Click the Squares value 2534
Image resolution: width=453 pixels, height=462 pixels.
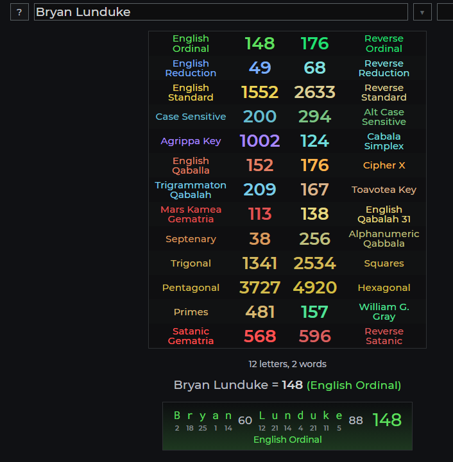[314, 263]
